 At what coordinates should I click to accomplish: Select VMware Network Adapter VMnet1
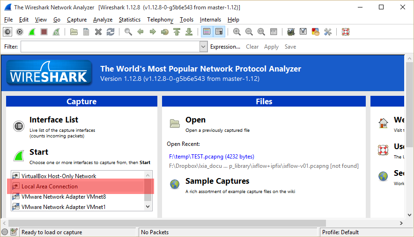click(x=78, y=207)
